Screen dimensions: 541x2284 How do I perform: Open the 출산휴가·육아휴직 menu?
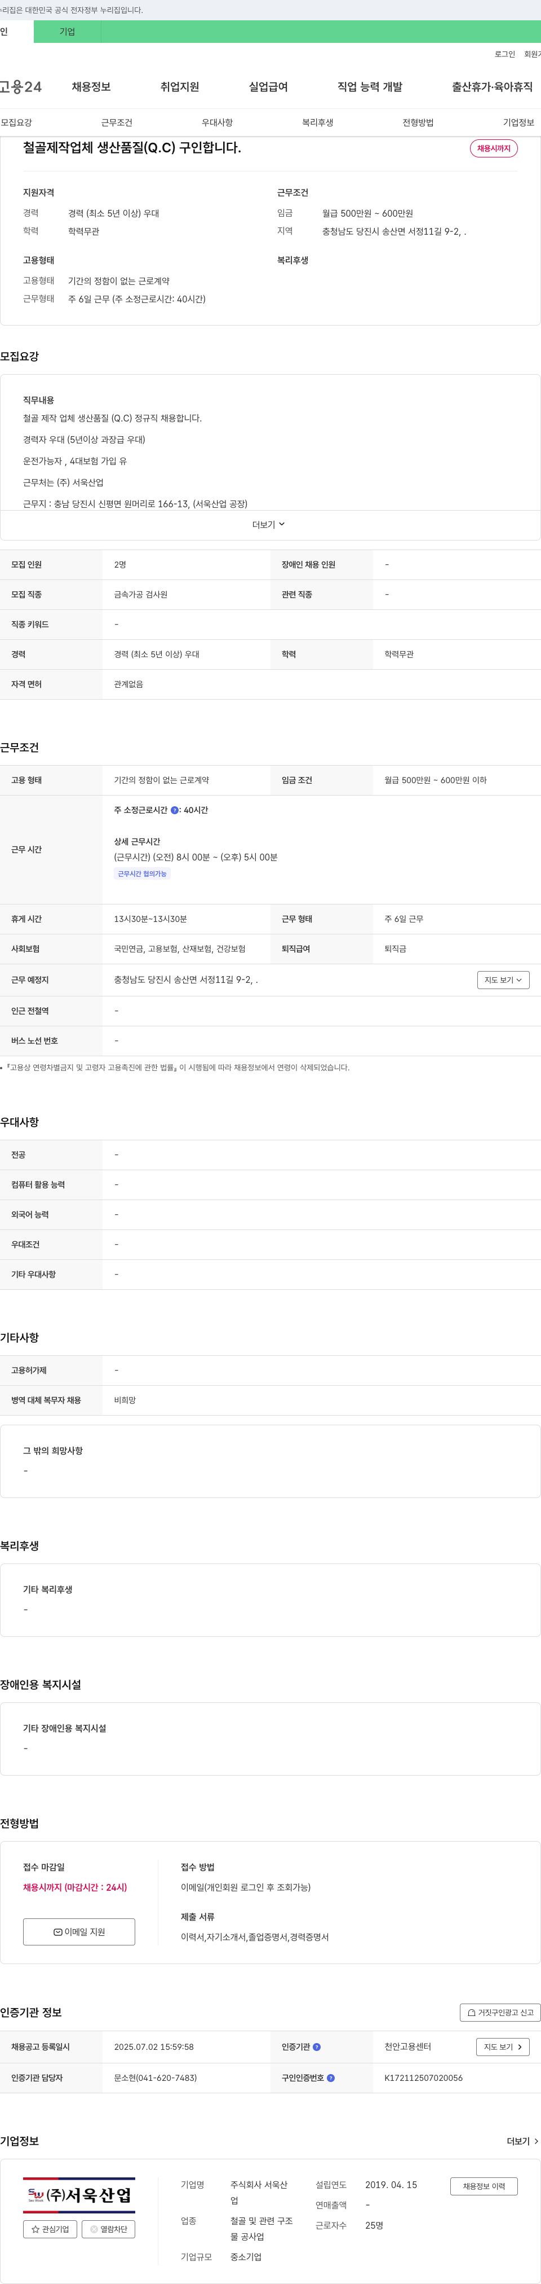493,87
